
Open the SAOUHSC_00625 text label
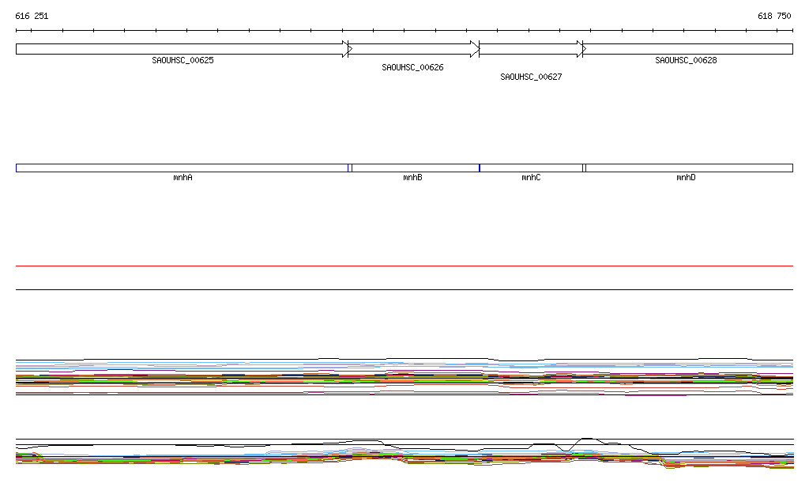pyautogui.click(x=182, y=61)
